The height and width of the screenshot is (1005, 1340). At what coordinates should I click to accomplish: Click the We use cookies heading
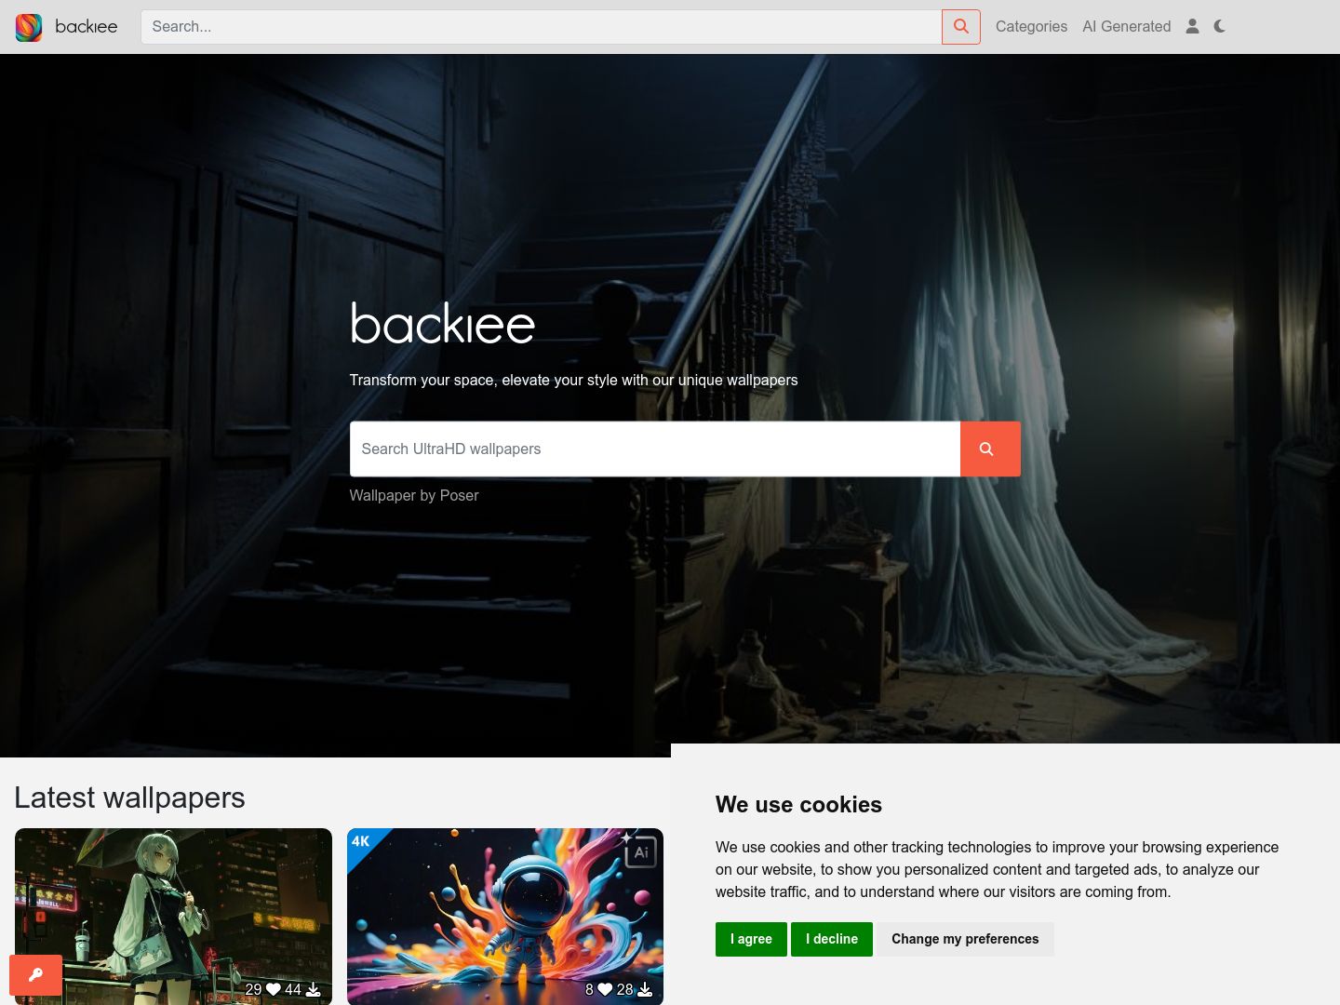pos(798,805)
